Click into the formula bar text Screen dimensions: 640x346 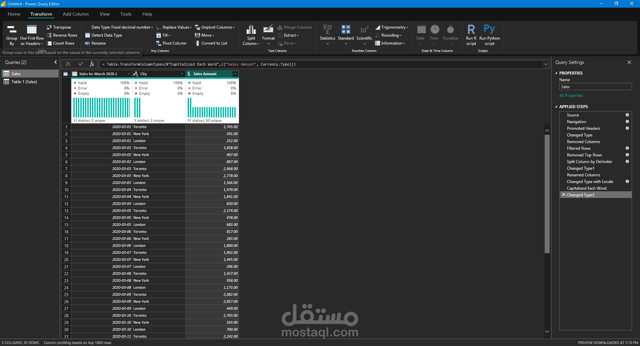(x=321, y=64)
